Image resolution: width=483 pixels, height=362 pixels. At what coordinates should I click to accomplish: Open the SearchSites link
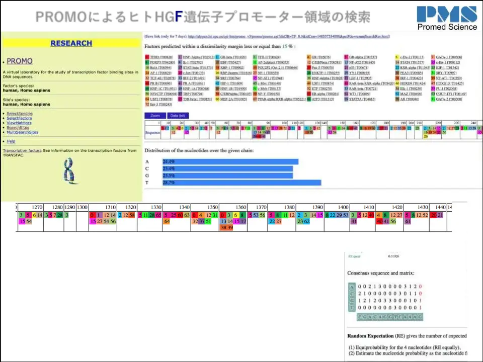18,128
